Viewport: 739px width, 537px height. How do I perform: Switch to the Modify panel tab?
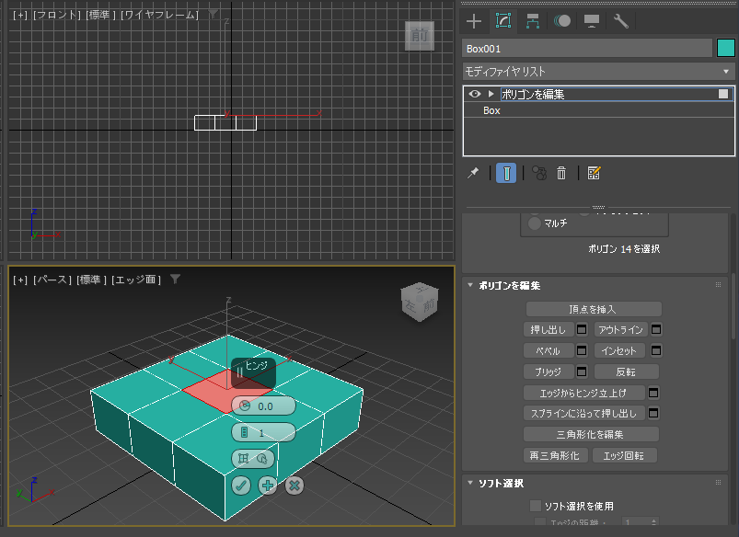tap(503, 21)
